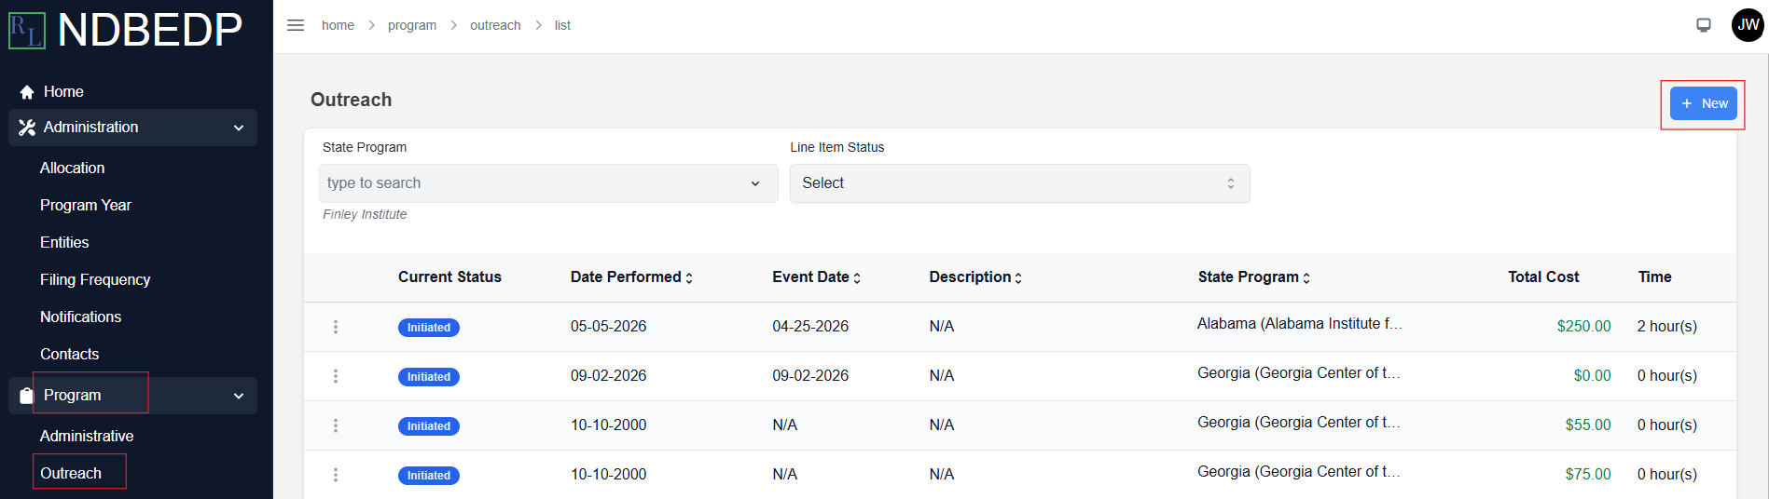This screenshot has height=499, width=1769.
Task: Click the $75.00 total cost
Action: [x=1588, y=475]
